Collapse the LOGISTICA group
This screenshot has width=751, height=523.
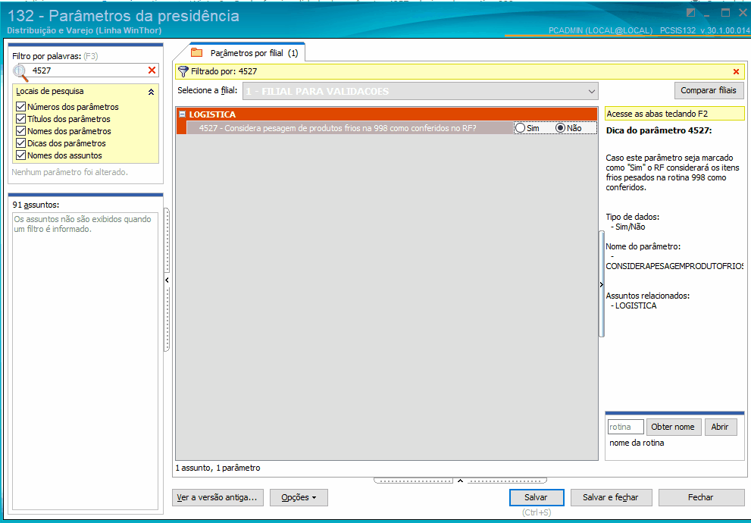pyautogui.click(x=182, y=114)
